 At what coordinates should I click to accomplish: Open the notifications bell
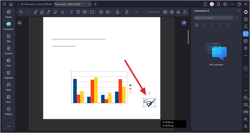(218, 4)
